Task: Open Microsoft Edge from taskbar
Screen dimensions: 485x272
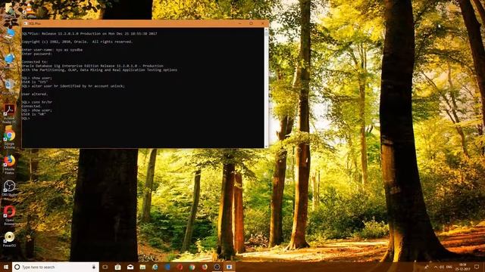Action: (x=167, y=267)
